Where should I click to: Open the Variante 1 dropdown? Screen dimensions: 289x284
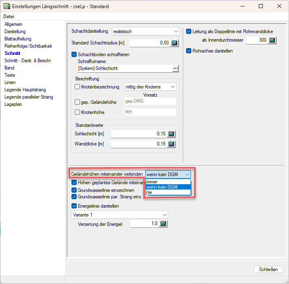(x=164, y=215)
